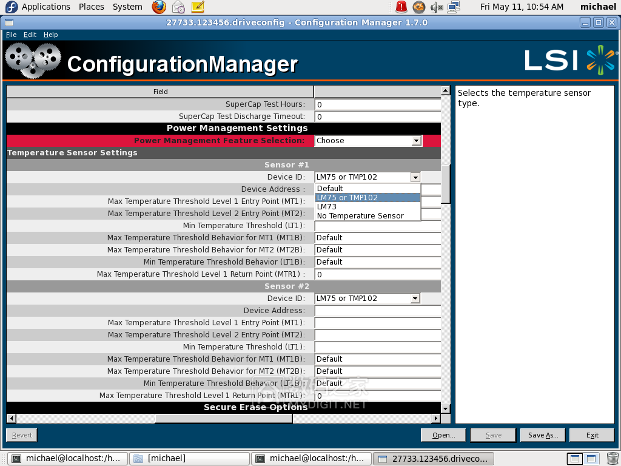Screen dimensions: 621x466
Task: Click the michael user name in top panel
Action: (x=598, y=7)
